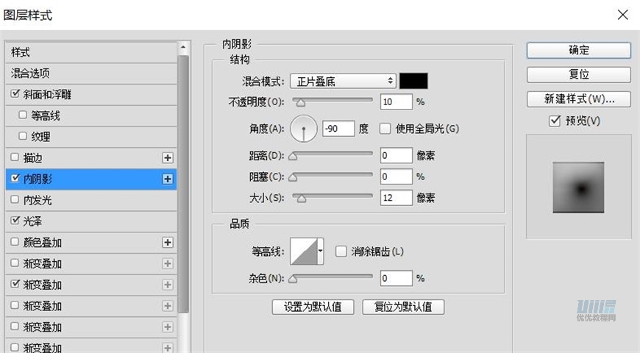
Task: Click the 杂色 percent value field
Action: click(396, 278)
